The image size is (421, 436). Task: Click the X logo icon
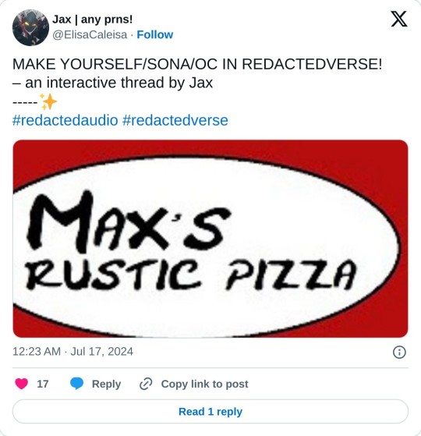[399, 19]
